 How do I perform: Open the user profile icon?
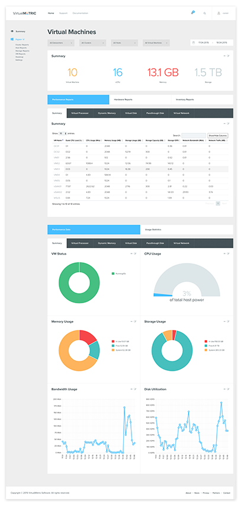[x=218, y=14]
